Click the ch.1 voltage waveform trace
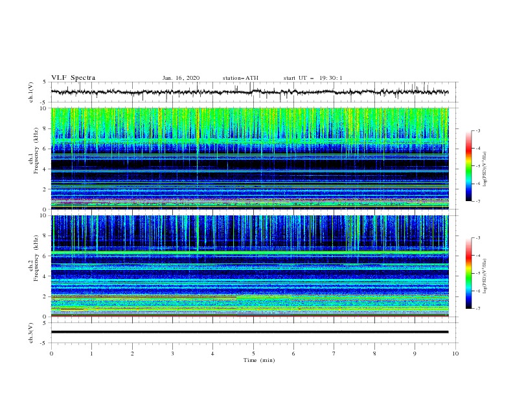The image size is (513, 397). (249, 92)
